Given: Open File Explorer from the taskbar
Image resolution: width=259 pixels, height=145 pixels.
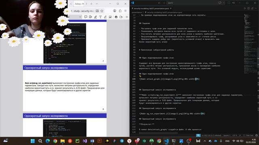Looking at the screenshot, I should point(62,141).
